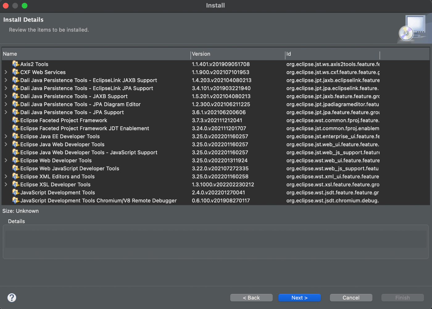Click version 0.6.100.v201908270117
This screenshot has width=432, height=309.
point(221,200)
